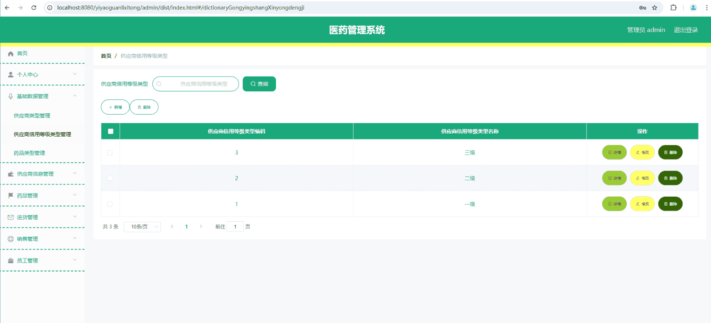This screenshot has height=323, width=711.
Task: Open the browser extensions puzzle icon
Action: pyautogui.click(x=673, y=8)
